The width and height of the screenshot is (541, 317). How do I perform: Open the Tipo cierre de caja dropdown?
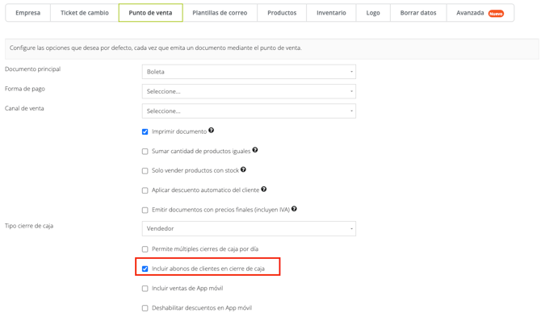249,228
